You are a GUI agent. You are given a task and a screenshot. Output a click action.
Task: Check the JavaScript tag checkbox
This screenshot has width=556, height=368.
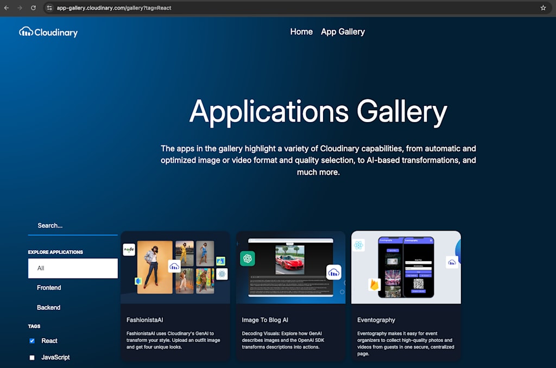[32, 357]
